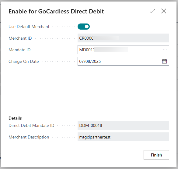Click the Use Default Merchant label
Image resolution: width=178 pixels, height=169 pixels.
[29, 27]
